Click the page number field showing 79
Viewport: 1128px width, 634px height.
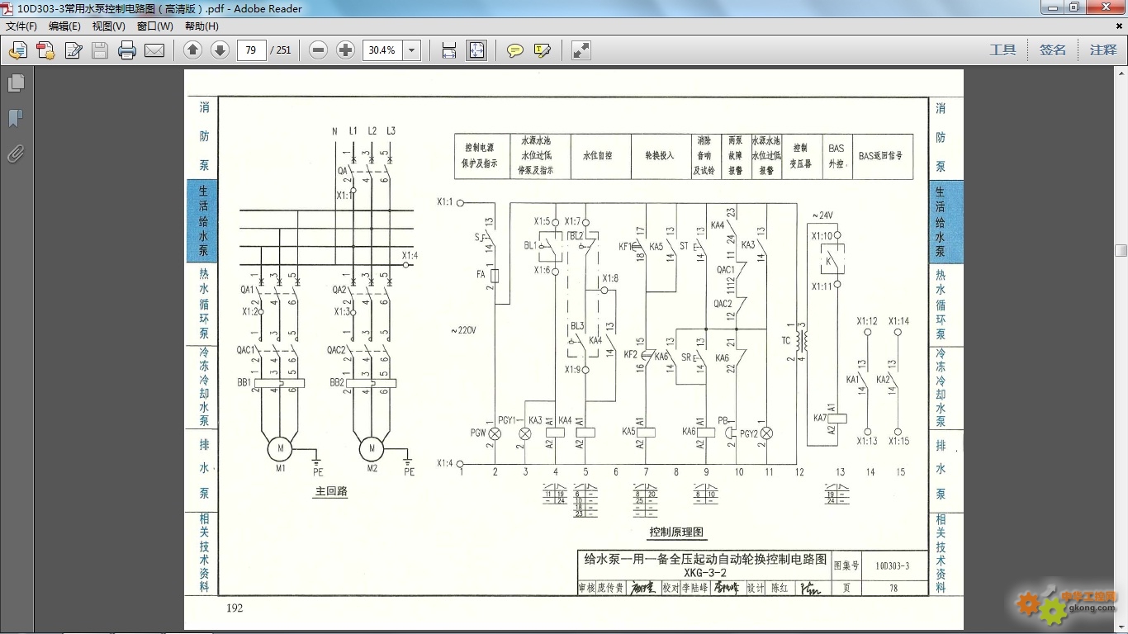251,50
